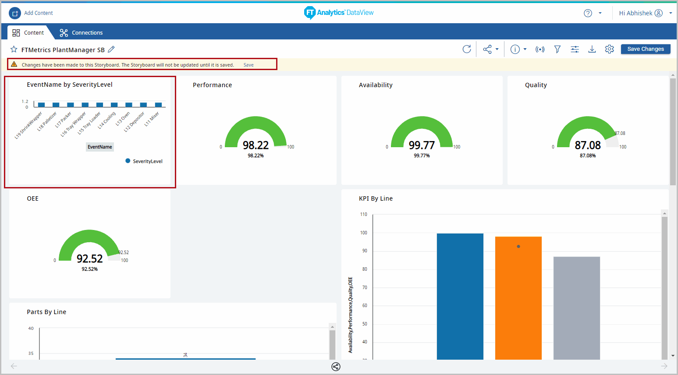Viewport: 678px width, 375px height.
Task: Download the storyboard with download icon
Action: [x=592, y=49]
